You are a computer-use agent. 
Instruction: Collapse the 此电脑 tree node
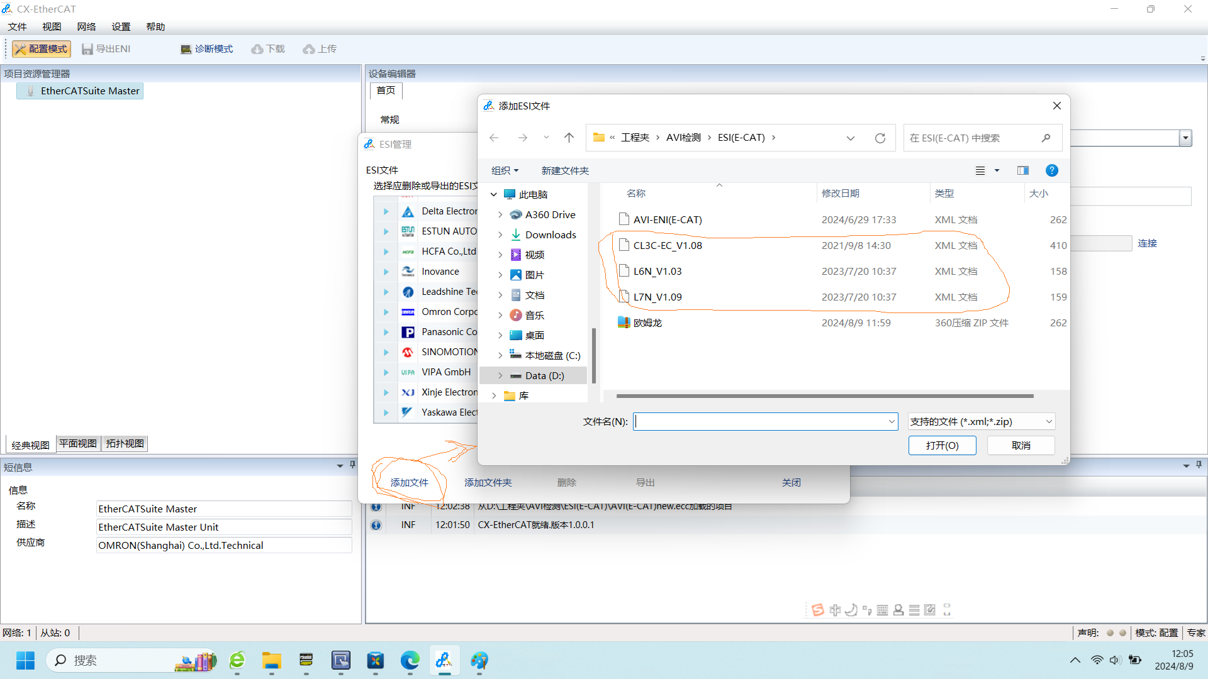coord(494,194)
